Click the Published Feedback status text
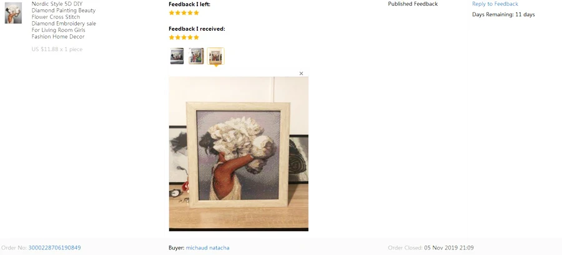 [413, 4]
